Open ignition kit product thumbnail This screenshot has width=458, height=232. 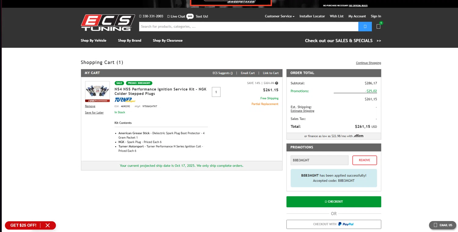(97, 92)
